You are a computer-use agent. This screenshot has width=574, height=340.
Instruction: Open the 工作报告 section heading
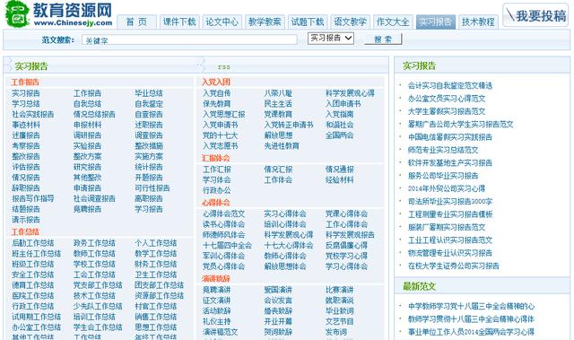coord(25,82)
